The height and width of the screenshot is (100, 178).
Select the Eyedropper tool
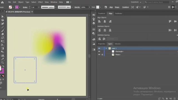point(3,59)
